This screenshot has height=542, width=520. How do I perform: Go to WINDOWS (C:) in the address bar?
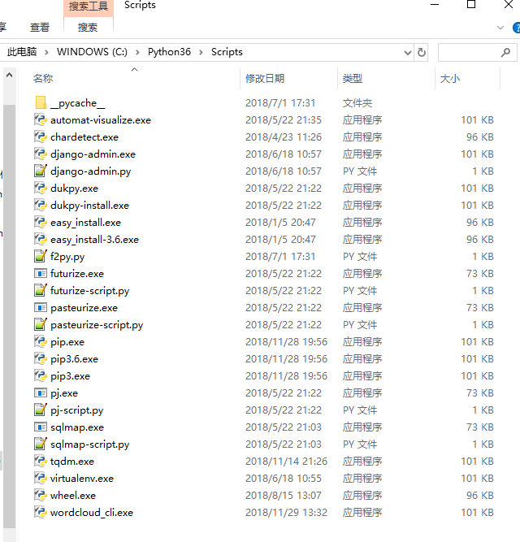click(92, 52)
